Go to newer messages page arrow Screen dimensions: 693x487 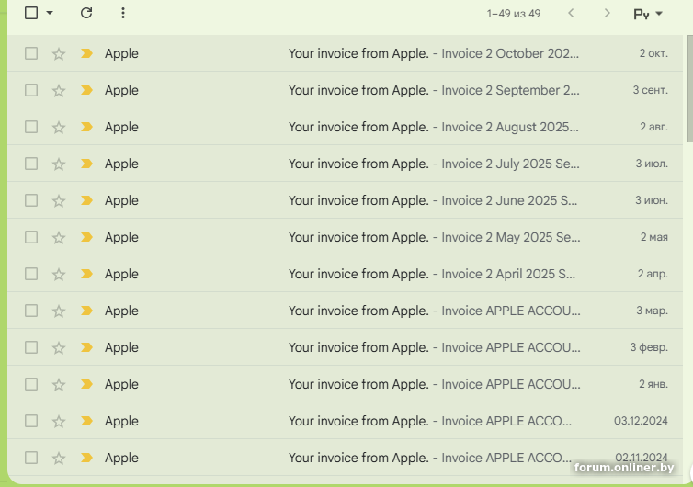(x=572, y=13)
